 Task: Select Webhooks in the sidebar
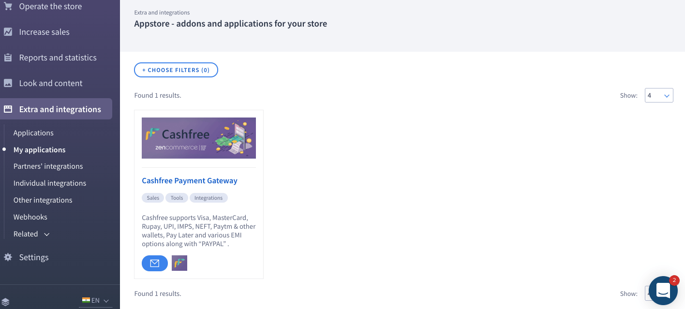(30, 217)
